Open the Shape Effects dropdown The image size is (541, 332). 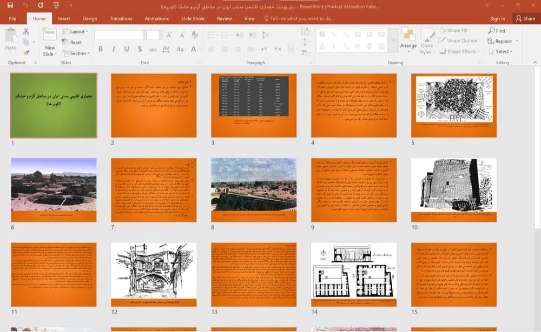point(459,51)
